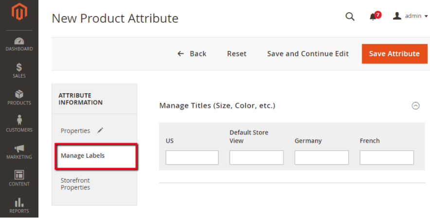Click the Germany title input field
430x218 pixels.
point(322,157)
